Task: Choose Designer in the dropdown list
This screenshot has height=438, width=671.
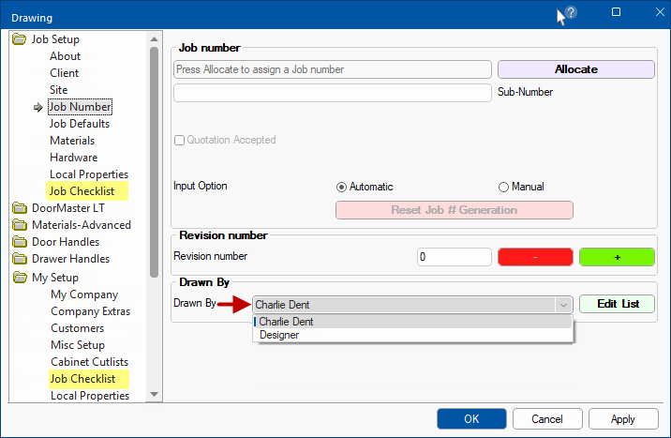Action: coord(413,335)
